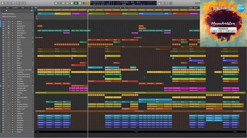The width and height of the screenshot is (247, 138).
Task: Click the 4/4 time signature in LCD
Action: [x=132, y=2]
